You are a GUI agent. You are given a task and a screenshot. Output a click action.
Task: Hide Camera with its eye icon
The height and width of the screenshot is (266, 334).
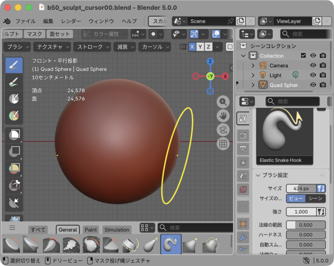(313, 65)
